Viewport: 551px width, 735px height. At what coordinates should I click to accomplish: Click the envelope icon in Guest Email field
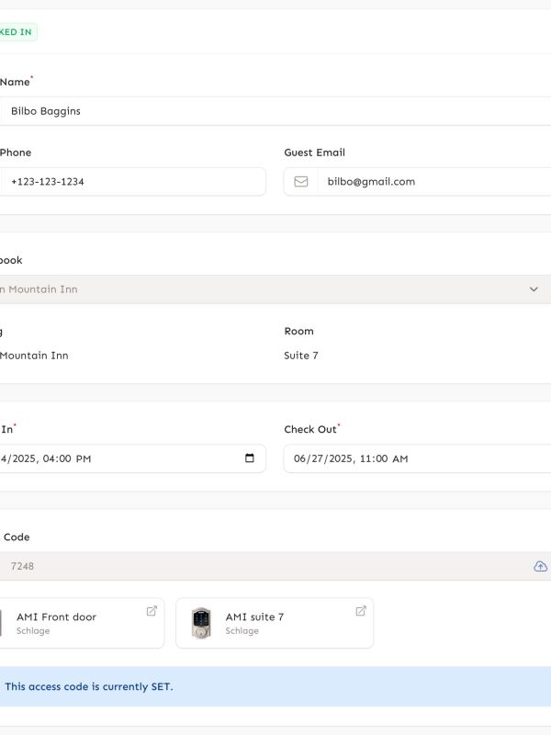point(301,181)
